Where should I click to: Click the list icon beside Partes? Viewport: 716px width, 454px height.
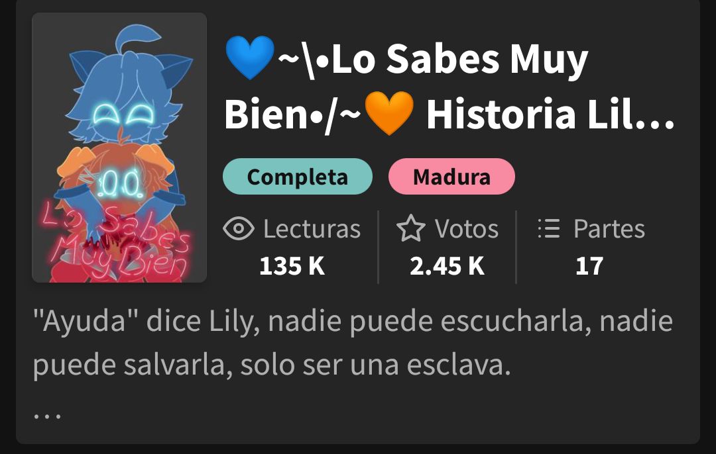click(548, 228)
